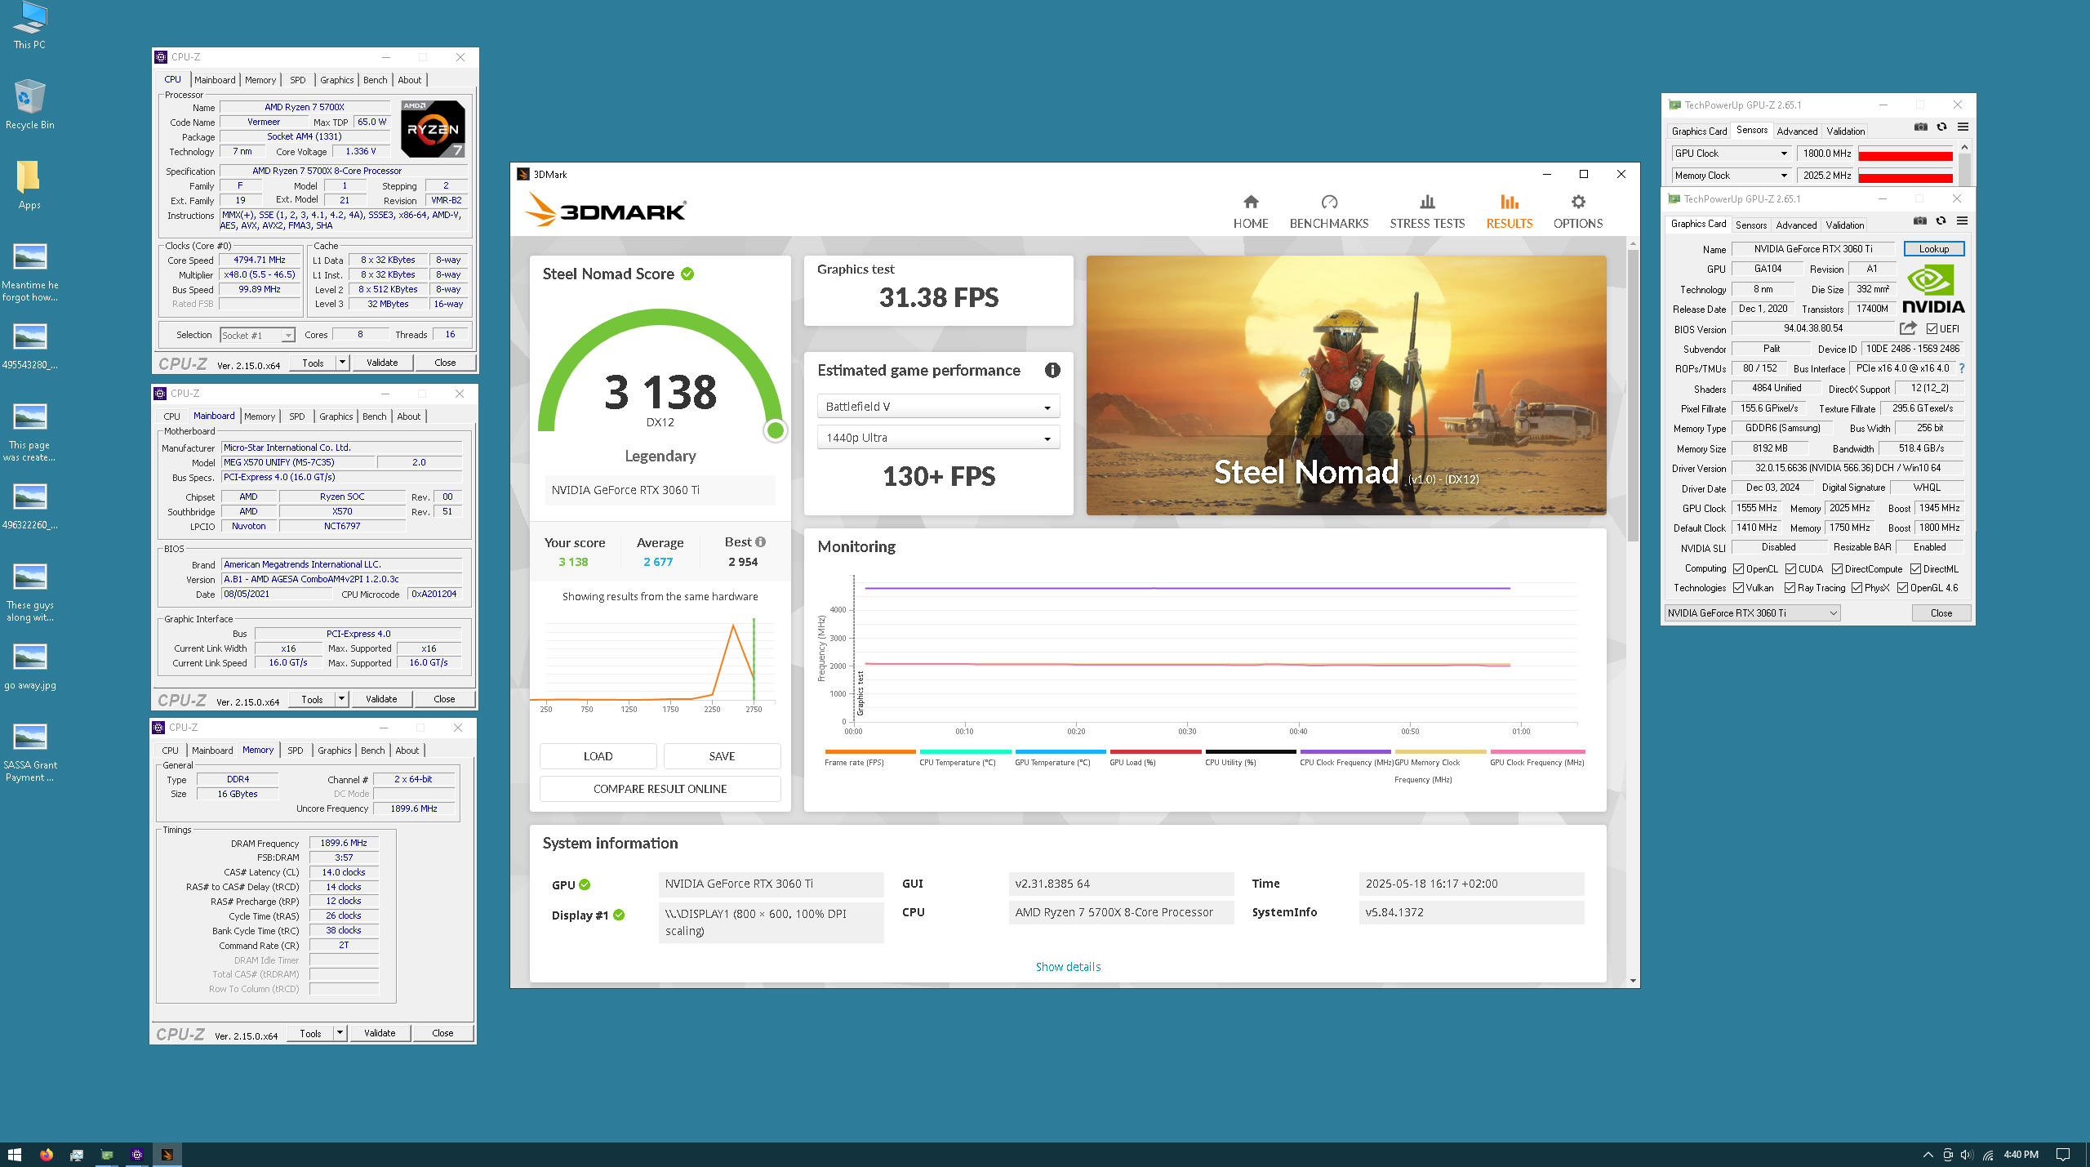Image resolution: width=2090 pixels, height=1167 pixels.
Task: Click GPU-Z front window refresh icon
Action: (x=1941, y=220)
